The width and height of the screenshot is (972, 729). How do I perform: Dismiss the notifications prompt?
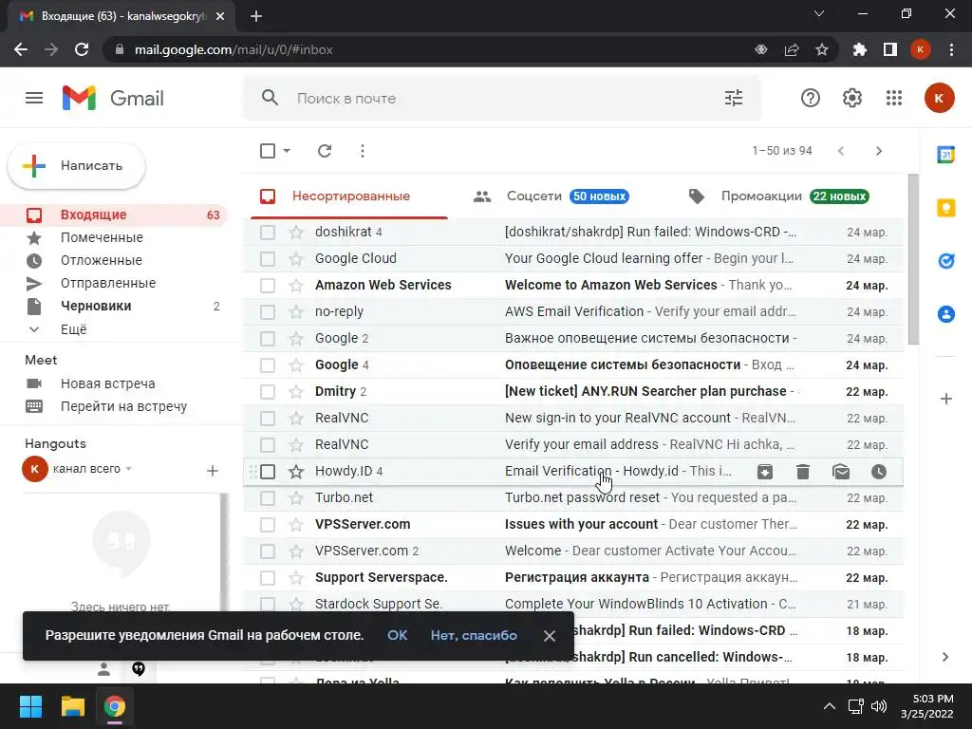click(550, 636)
